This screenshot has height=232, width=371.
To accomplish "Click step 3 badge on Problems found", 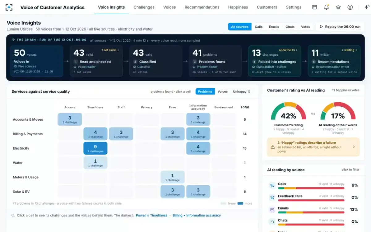I will coord(194,62).
